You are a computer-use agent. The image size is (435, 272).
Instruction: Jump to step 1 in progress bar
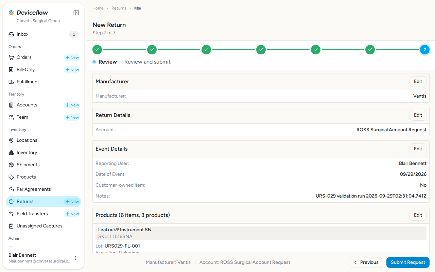pyautogui.click(x=97, y=50)
